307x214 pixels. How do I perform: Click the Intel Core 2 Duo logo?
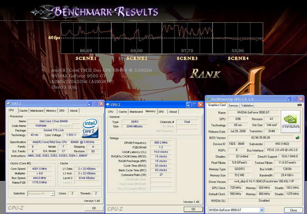90,128
